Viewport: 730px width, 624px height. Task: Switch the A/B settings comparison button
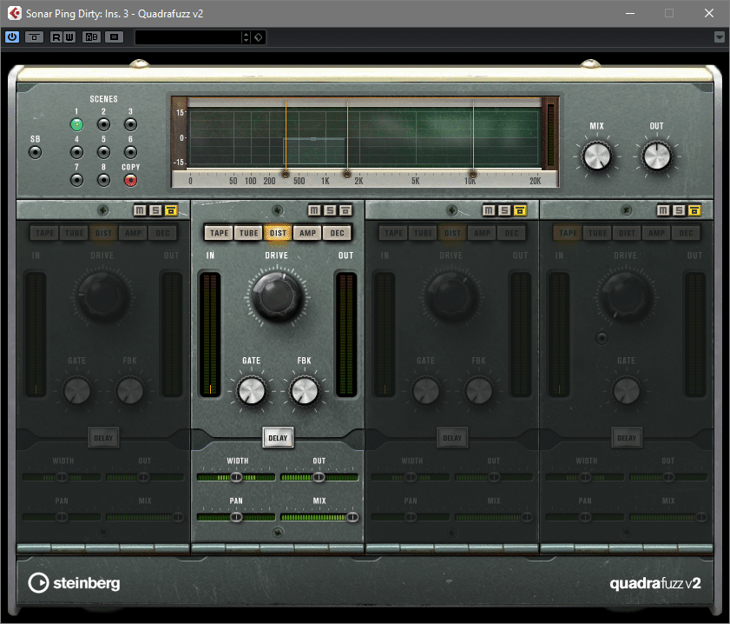click(x=91, y=37)
